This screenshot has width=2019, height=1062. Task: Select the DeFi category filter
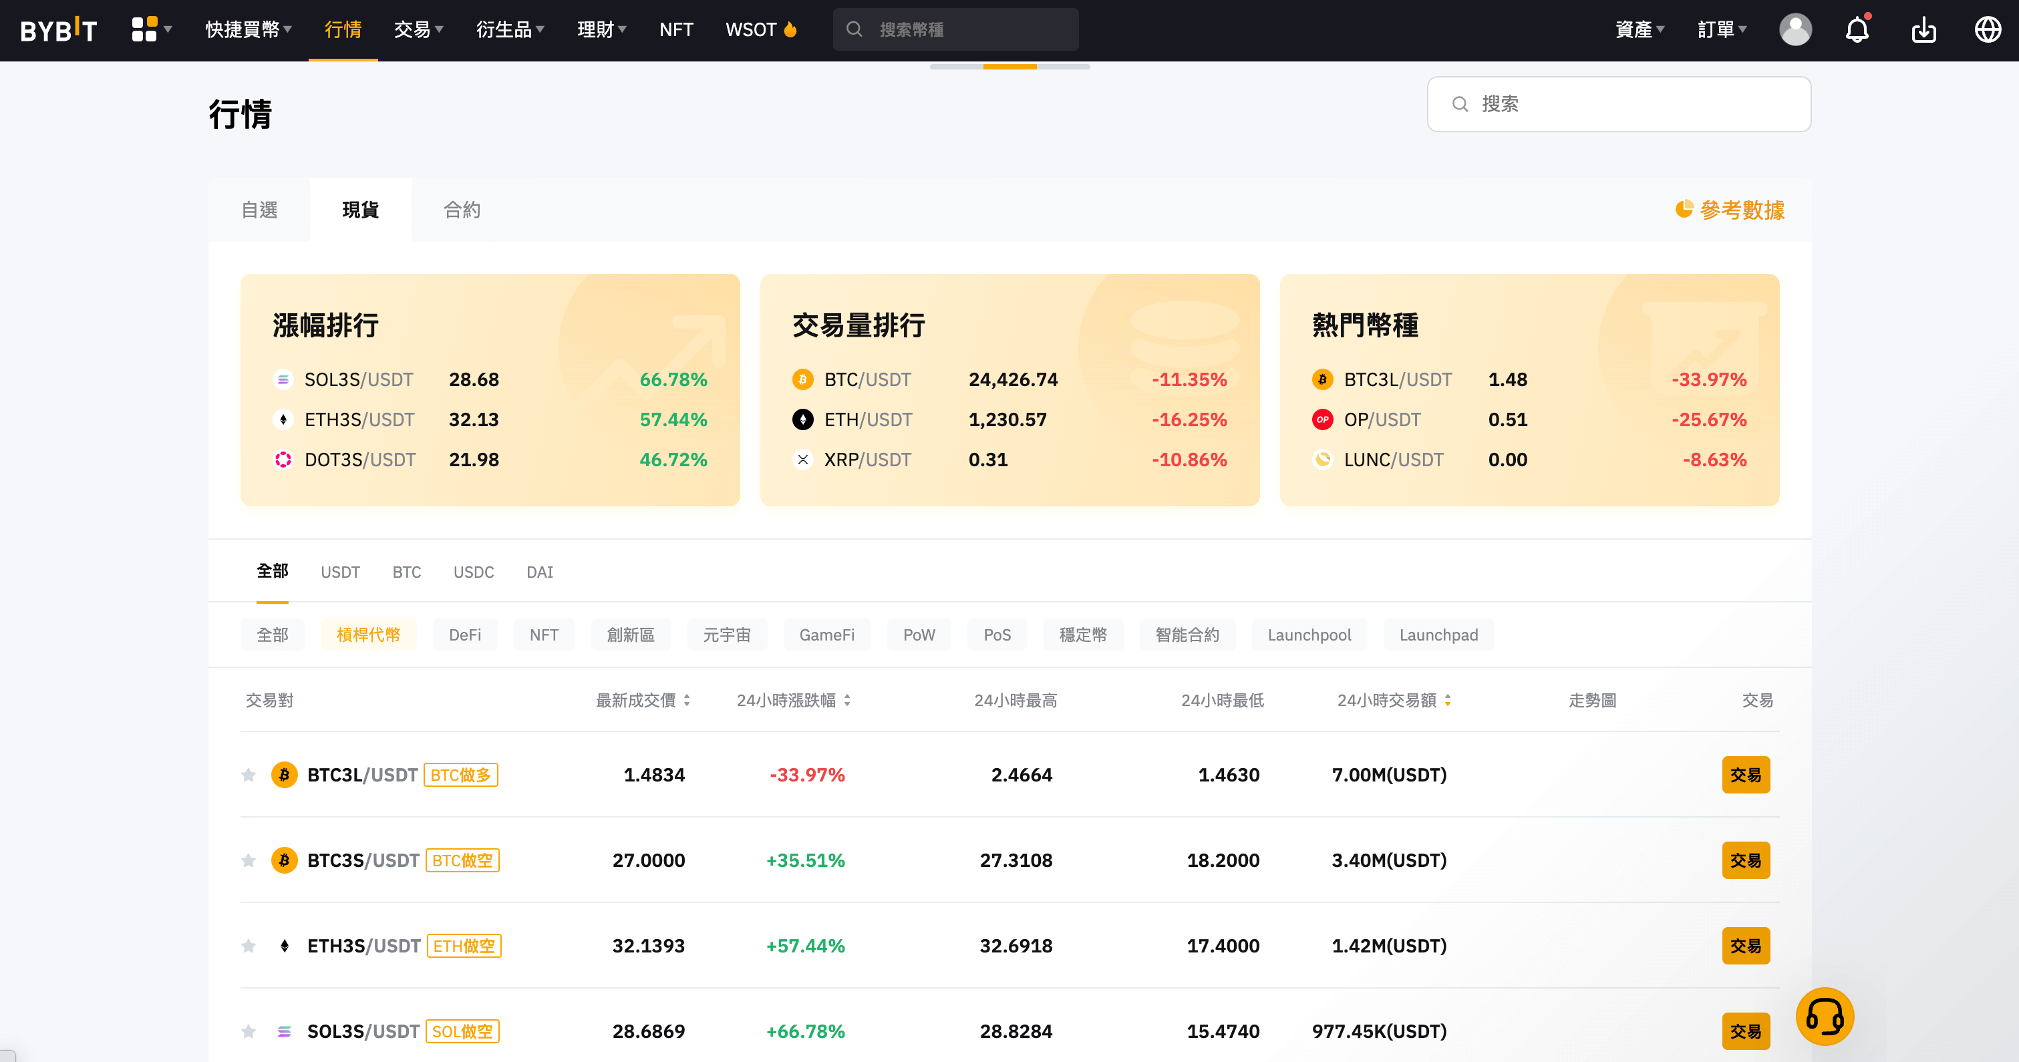pos(465,635)
